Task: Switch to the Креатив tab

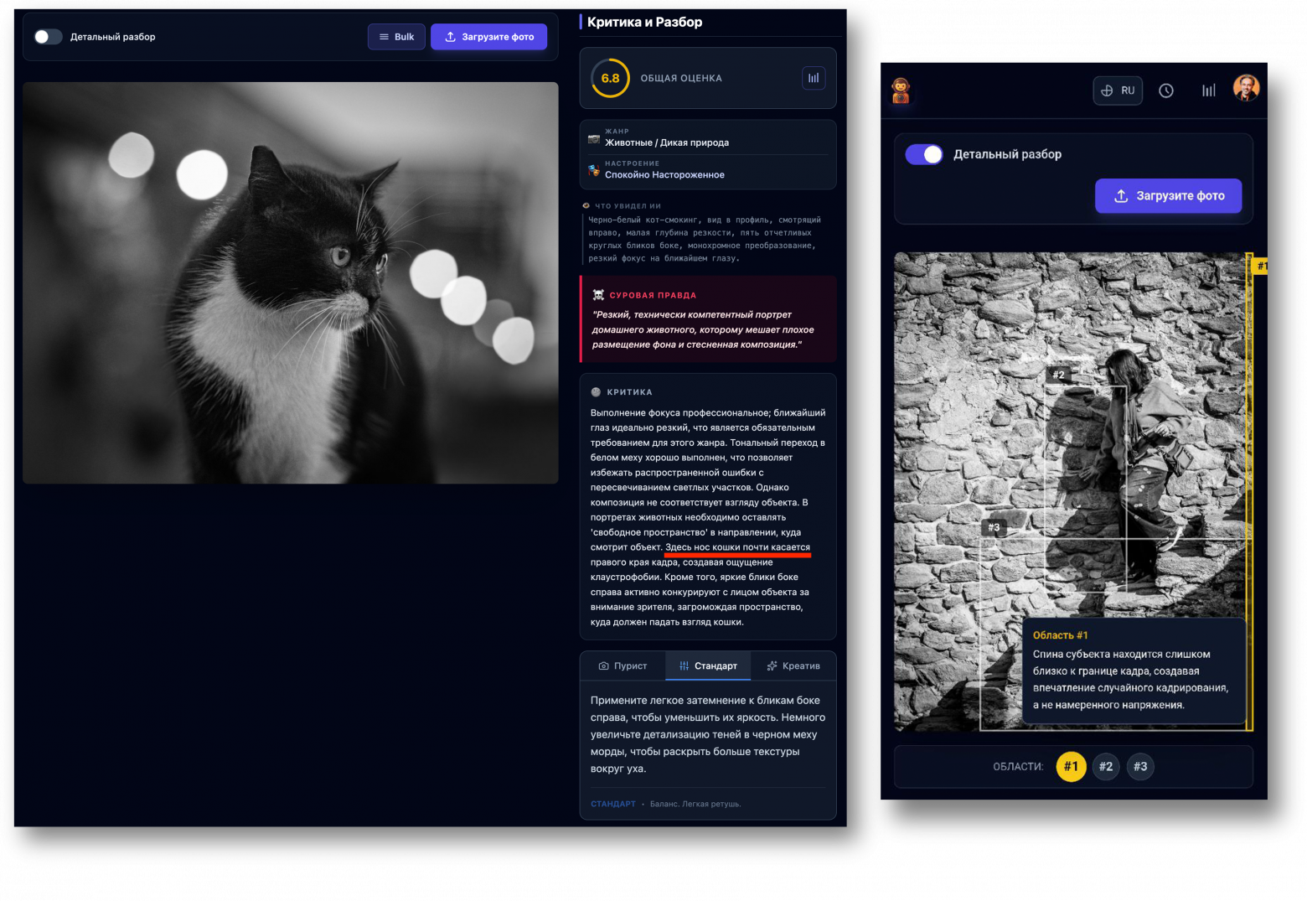Action: click(x=793, y=665)
